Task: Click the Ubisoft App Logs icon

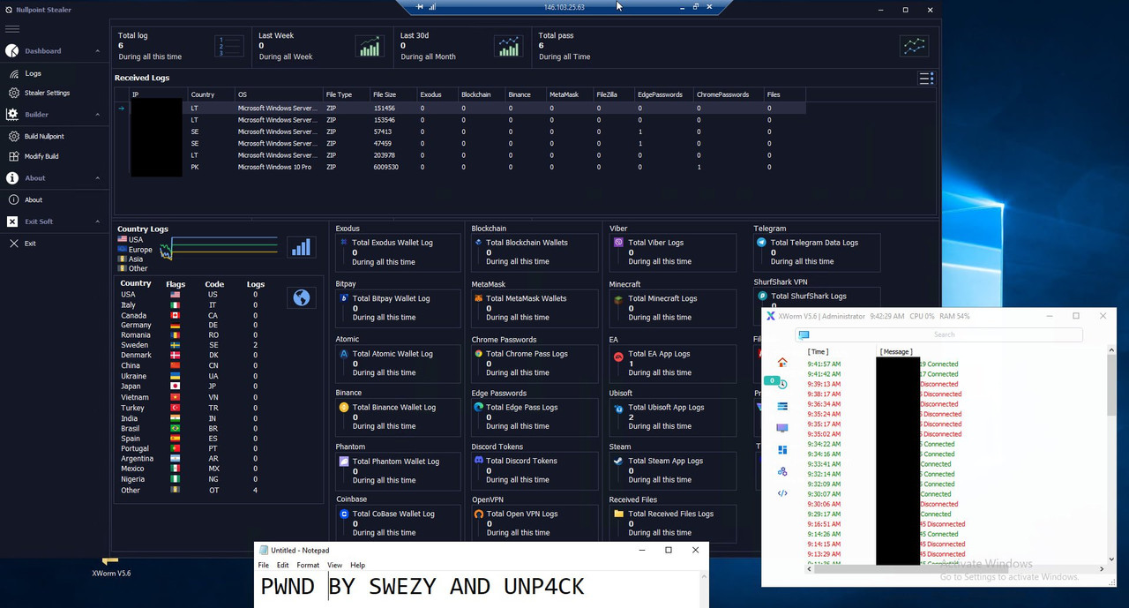Action: tap(619, 408)
